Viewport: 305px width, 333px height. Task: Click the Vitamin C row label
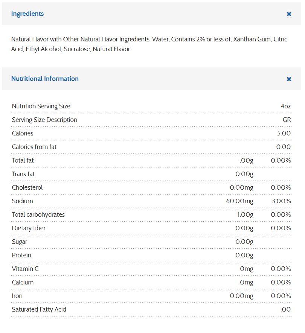[25, 269]
